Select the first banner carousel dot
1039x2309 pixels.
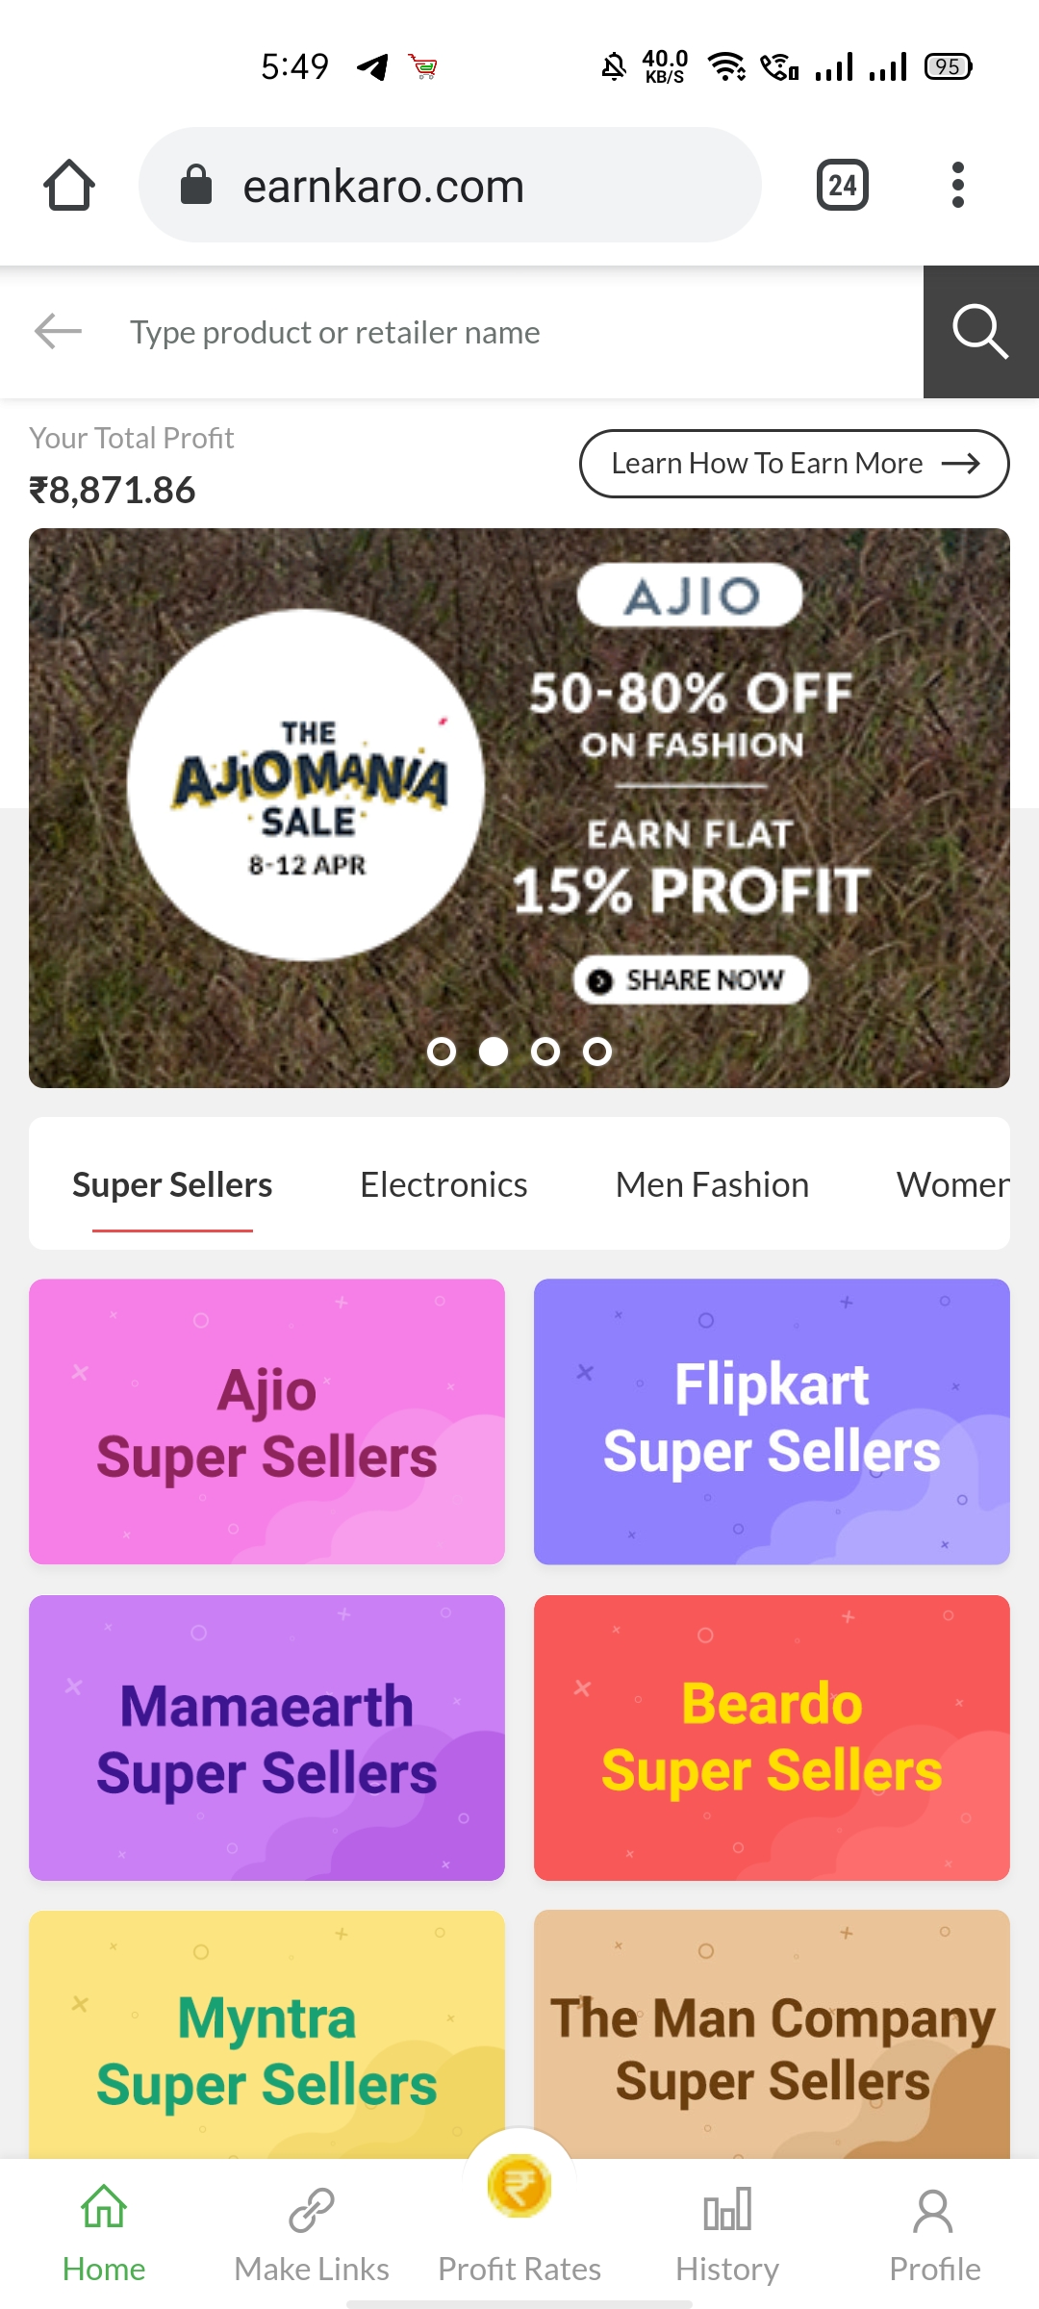tap(442, 1052)
